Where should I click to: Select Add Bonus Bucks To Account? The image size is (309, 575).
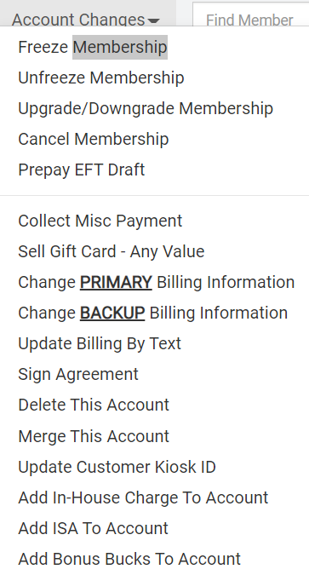pyautogui.click(x=129, y=559)
